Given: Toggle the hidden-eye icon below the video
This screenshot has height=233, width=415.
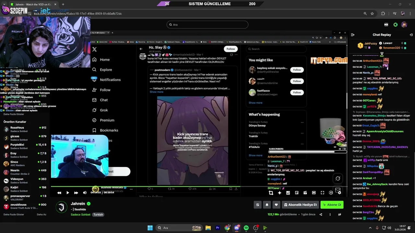Looking at the screenshot, I should coord(339,215).
